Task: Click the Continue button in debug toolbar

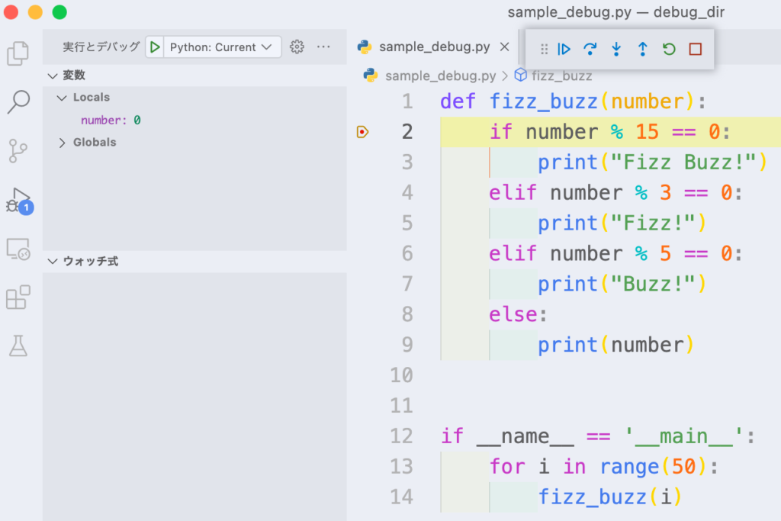Action: pyautogui.click(x=564, y=48)
